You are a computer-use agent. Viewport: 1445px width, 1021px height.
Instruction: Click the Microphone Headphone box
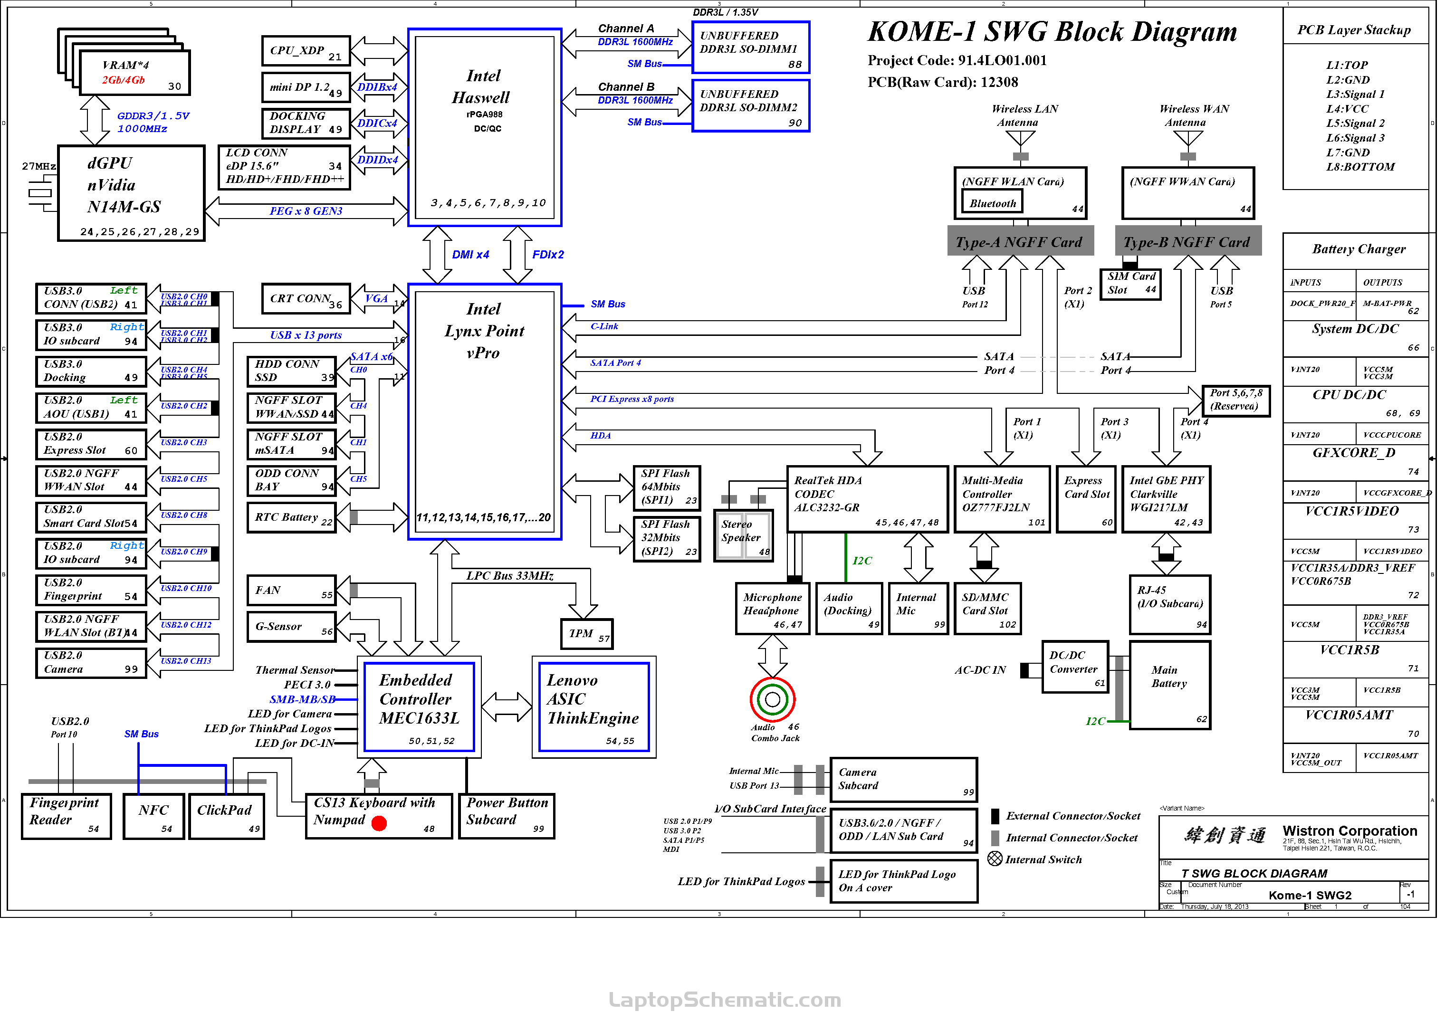click(x=772, y=608)
